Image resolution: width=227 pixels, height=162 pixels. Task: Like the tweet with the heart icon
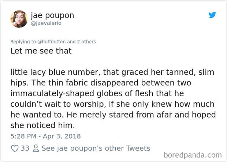(x=15, y=148)
